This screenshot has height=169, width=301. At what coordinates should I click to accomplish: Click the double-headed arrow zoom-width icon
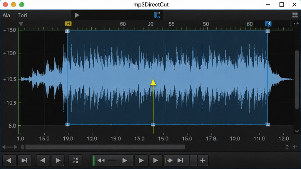(10, 147)
